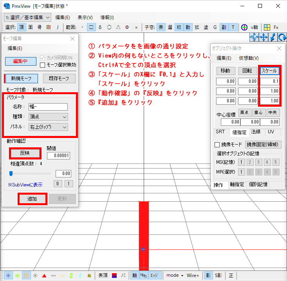Viewport: 287px width, 281px height.
Task: Select rigid body (剛) selection mode
Action: (49, 27)
